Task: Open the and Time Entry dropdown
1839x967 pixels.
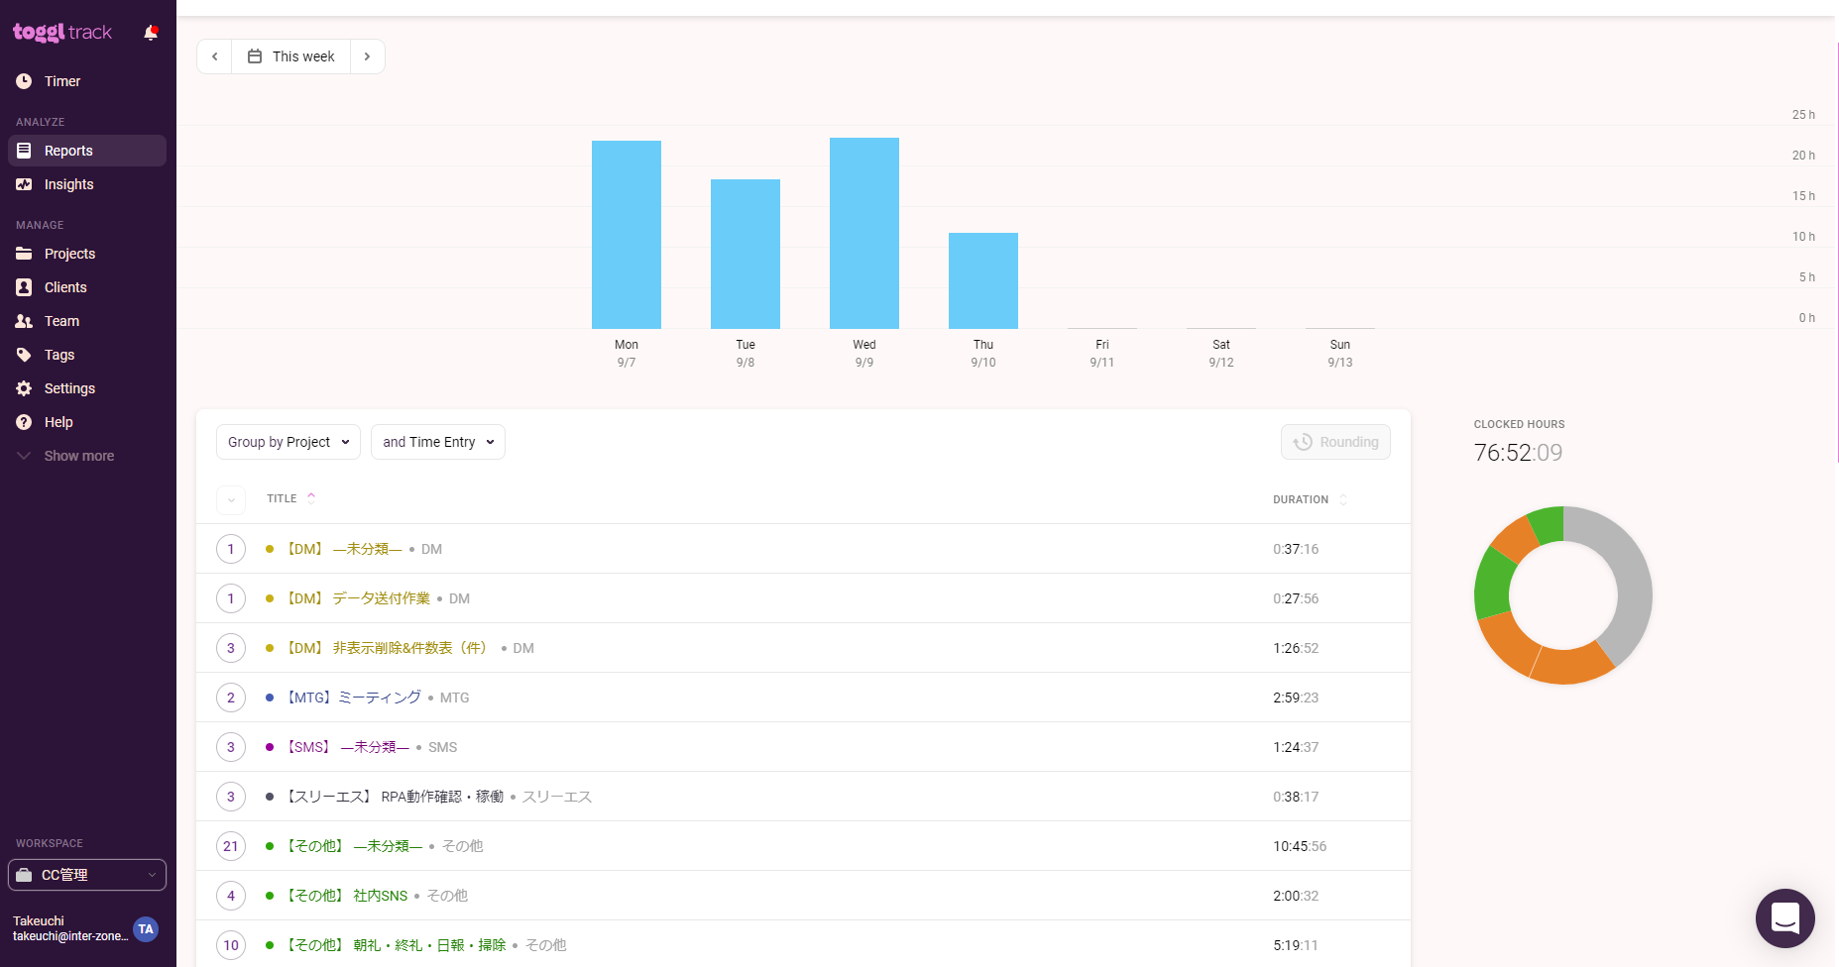Action: point(438,442)
